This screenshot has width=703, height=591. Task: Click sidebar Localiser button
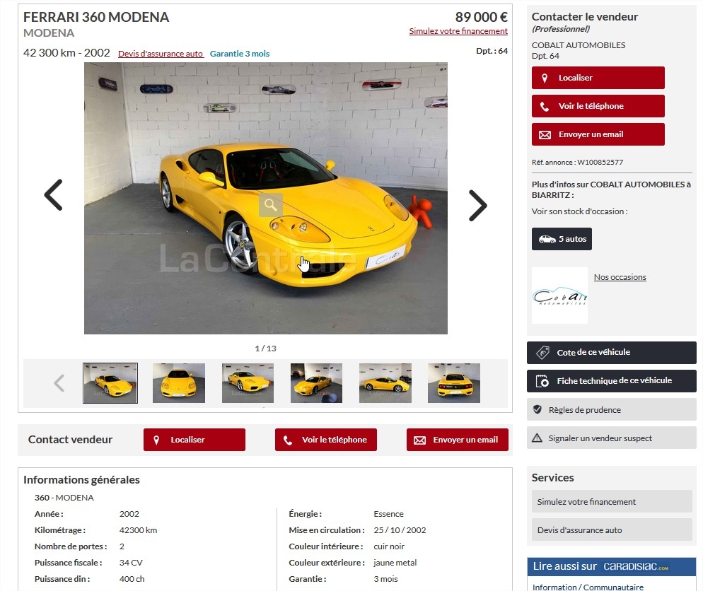598,78
